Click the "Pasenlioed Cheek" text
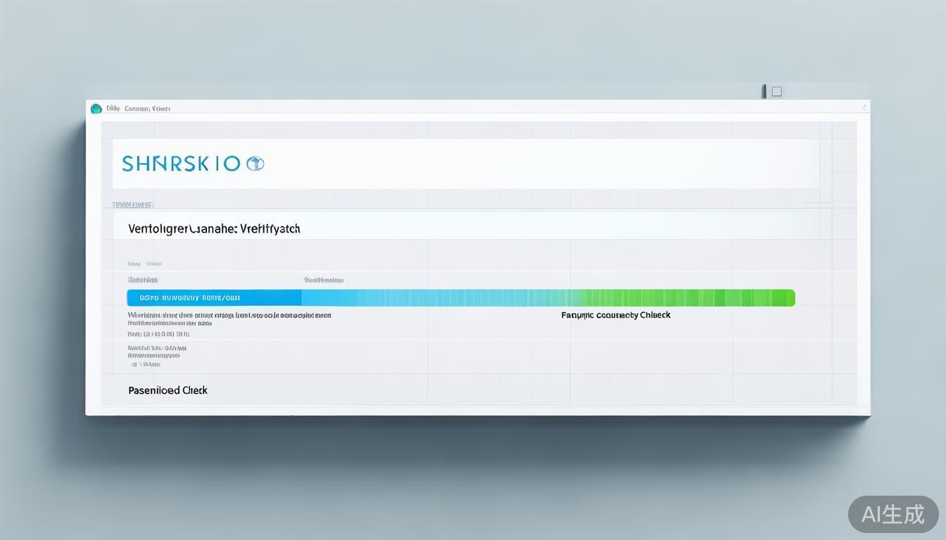 pyautogui.click(x=168, y=390)
